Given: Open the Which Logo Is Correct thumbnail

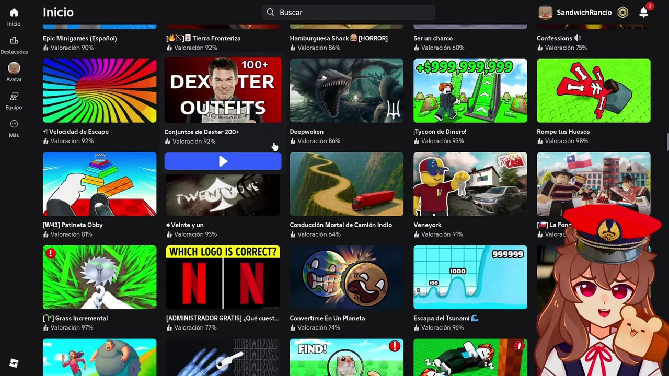Looking at the screenshot, I should [223, 277].
